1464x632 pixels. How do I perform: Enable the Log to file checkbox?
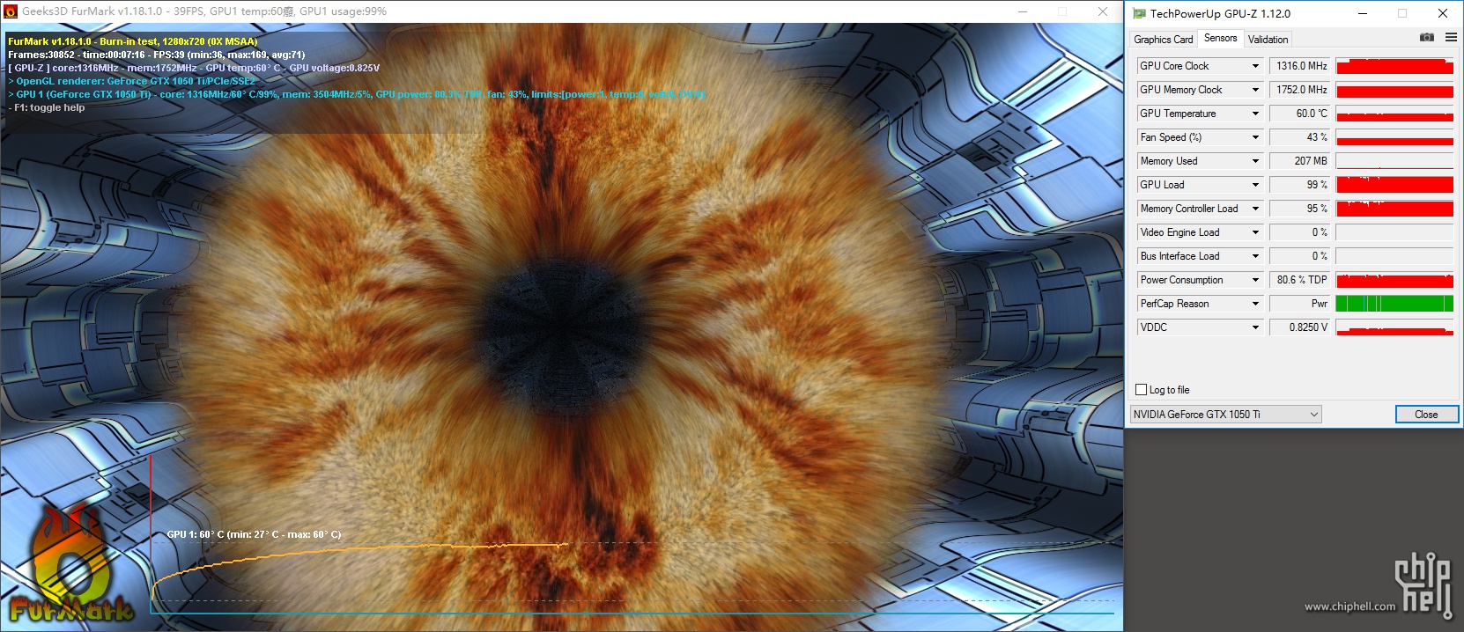tap(1142, 390)
